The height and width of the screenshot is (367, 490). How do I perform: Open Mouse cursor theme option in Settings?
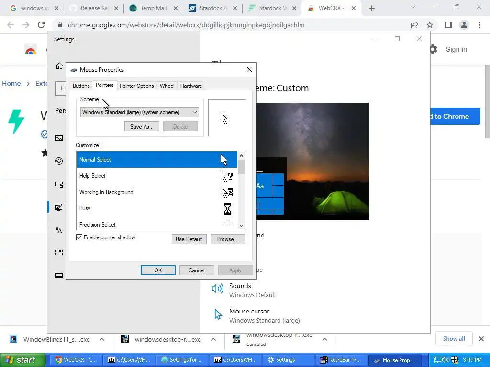point(256,315)
